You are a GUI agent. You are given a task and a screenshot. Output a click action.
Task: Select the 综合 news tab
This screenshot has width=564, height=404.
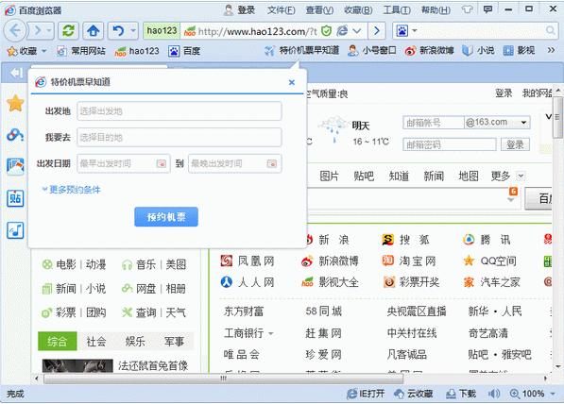pos(58,341)
